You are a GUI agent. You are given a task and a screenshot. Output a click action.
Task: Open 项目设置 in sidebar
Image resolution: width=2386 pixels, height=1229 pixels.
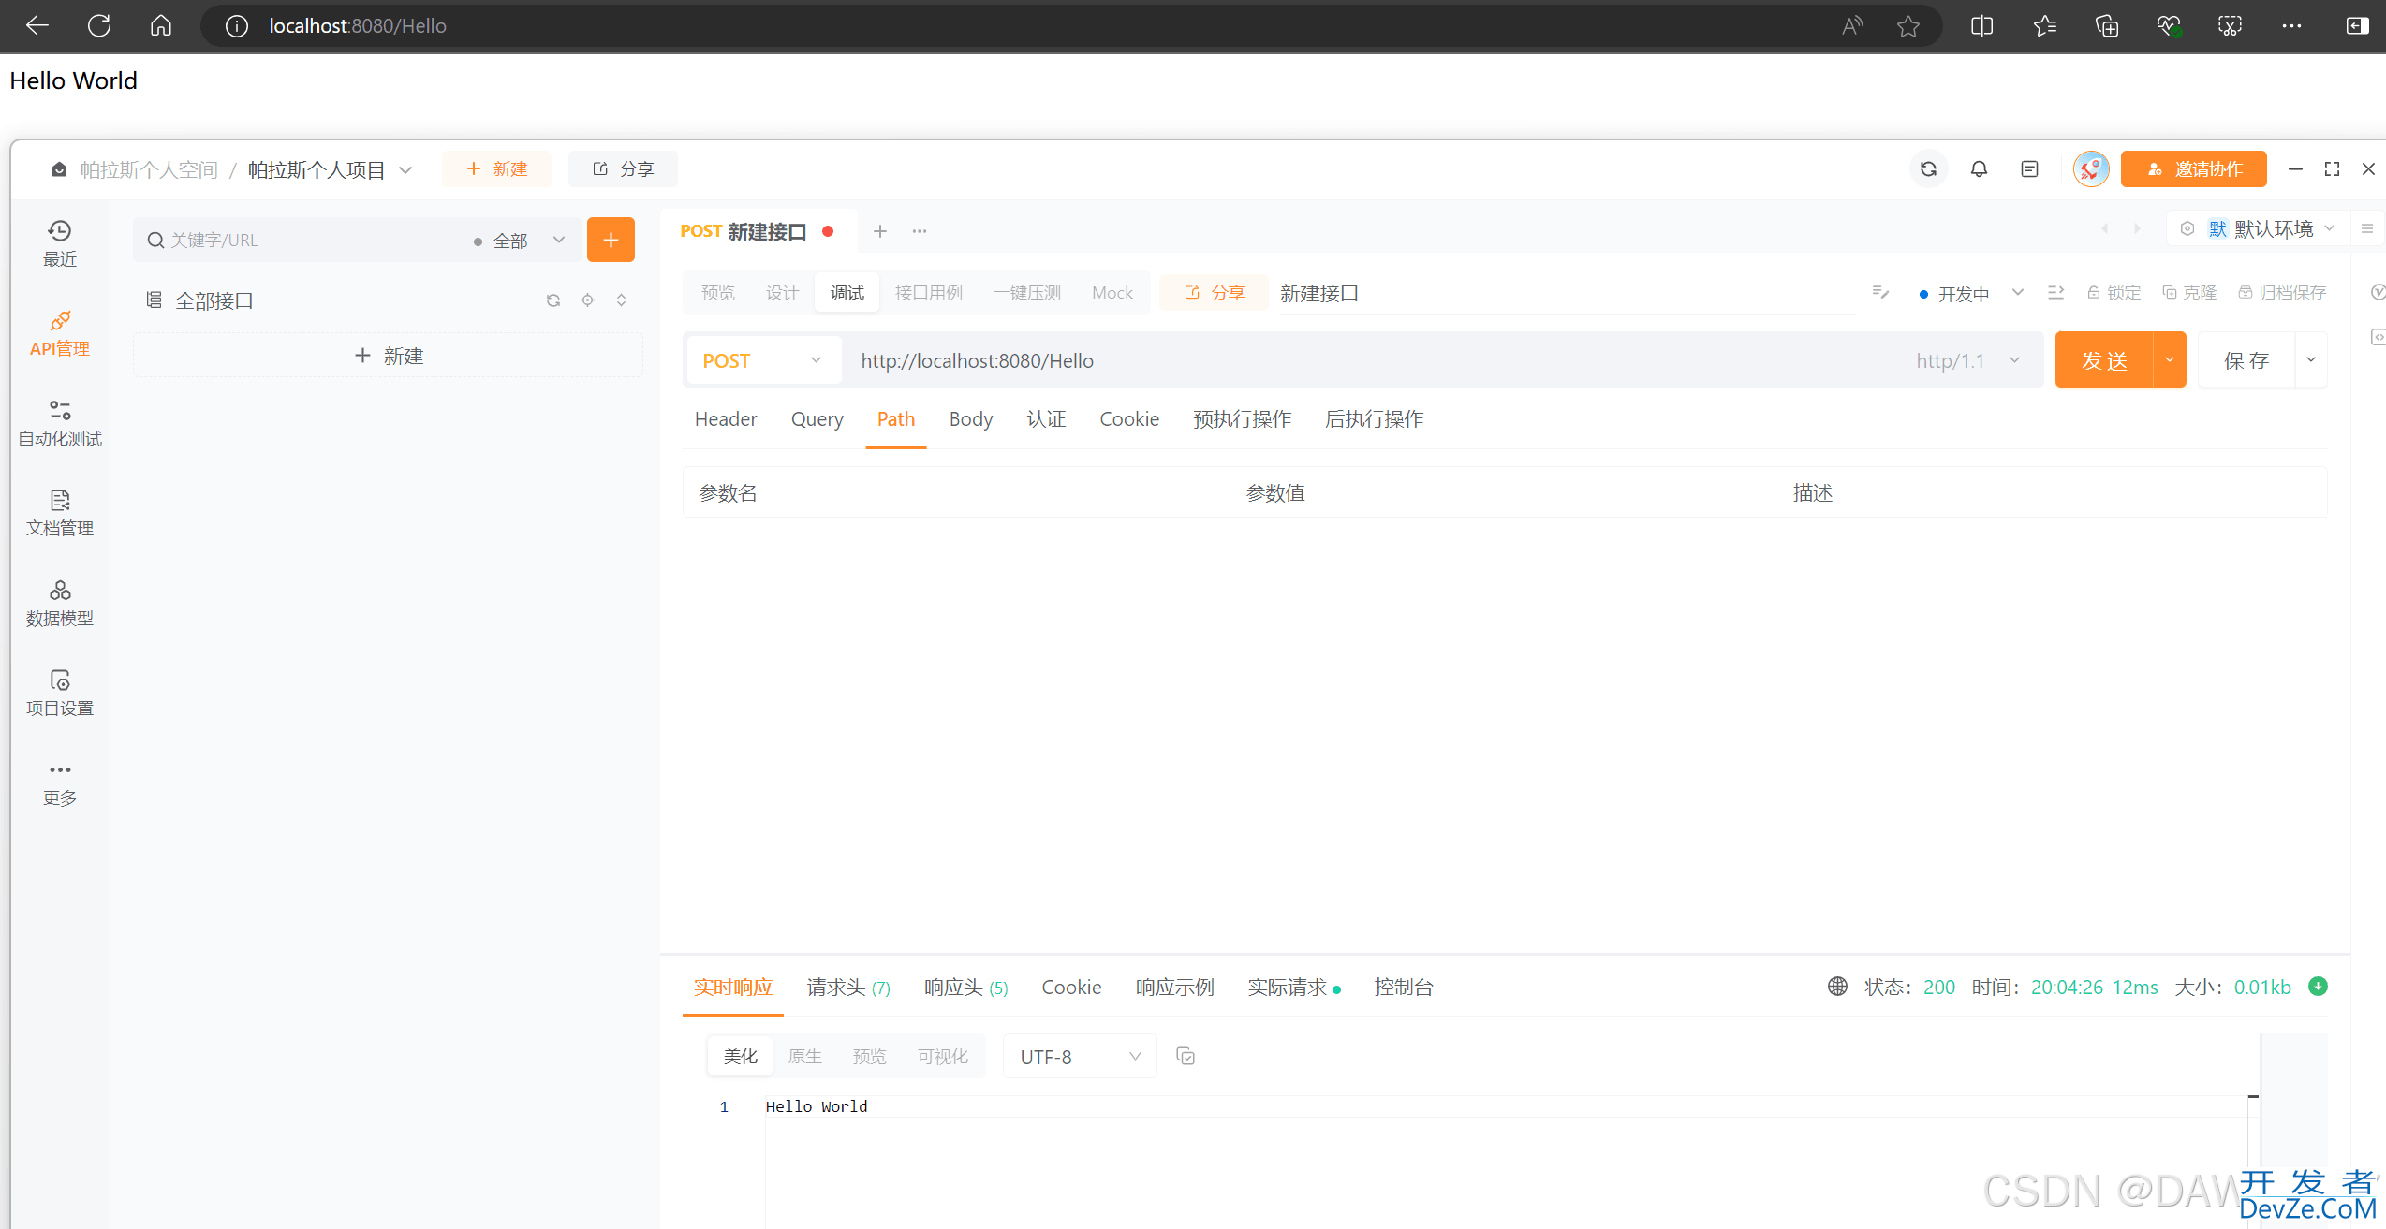tap(60, 694)
